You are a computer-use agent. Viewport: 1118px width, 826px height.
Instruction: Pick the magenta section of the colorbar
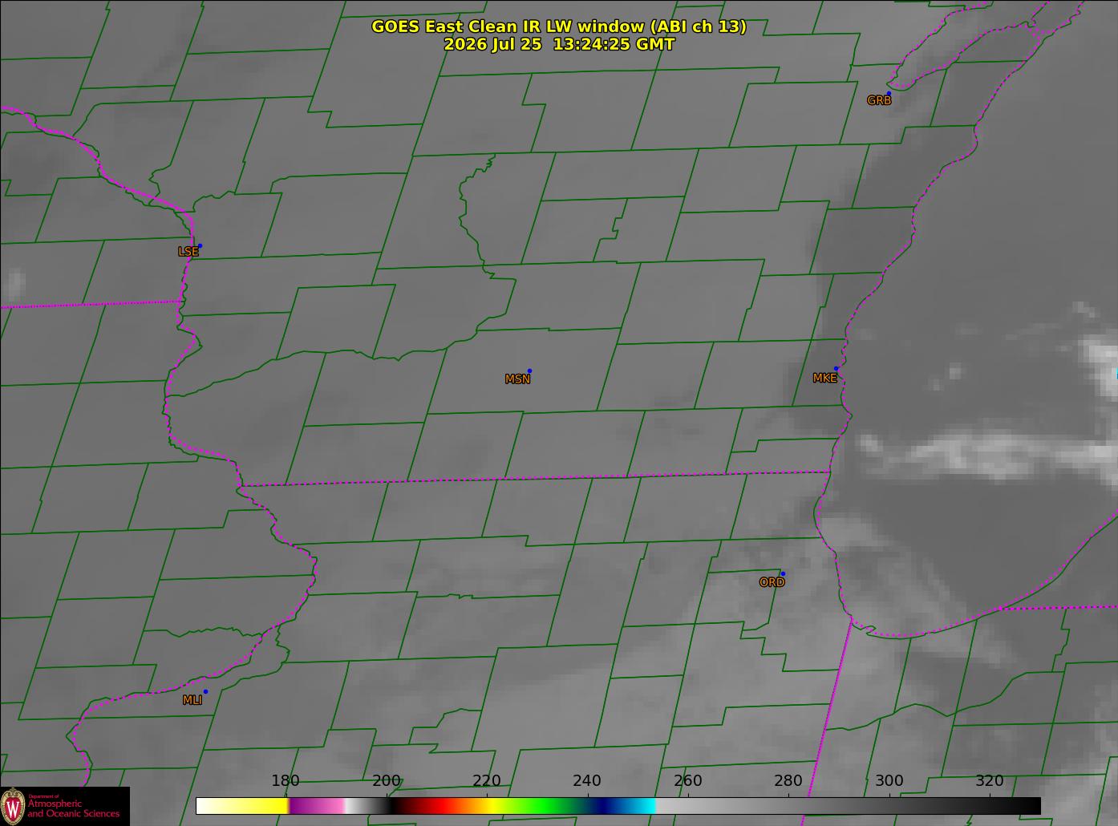click(317, 805)
